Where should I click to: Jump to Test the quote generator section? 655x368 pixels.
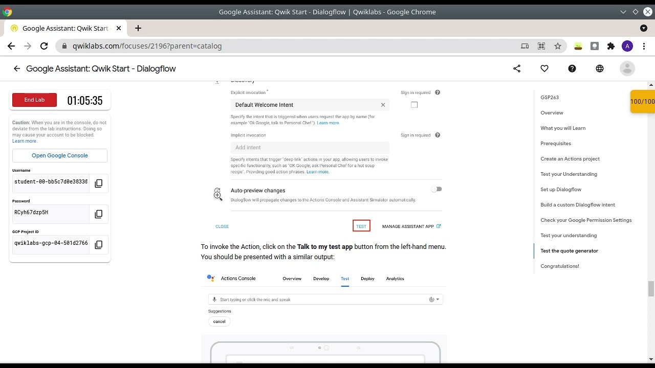click(x=569, y=250)
